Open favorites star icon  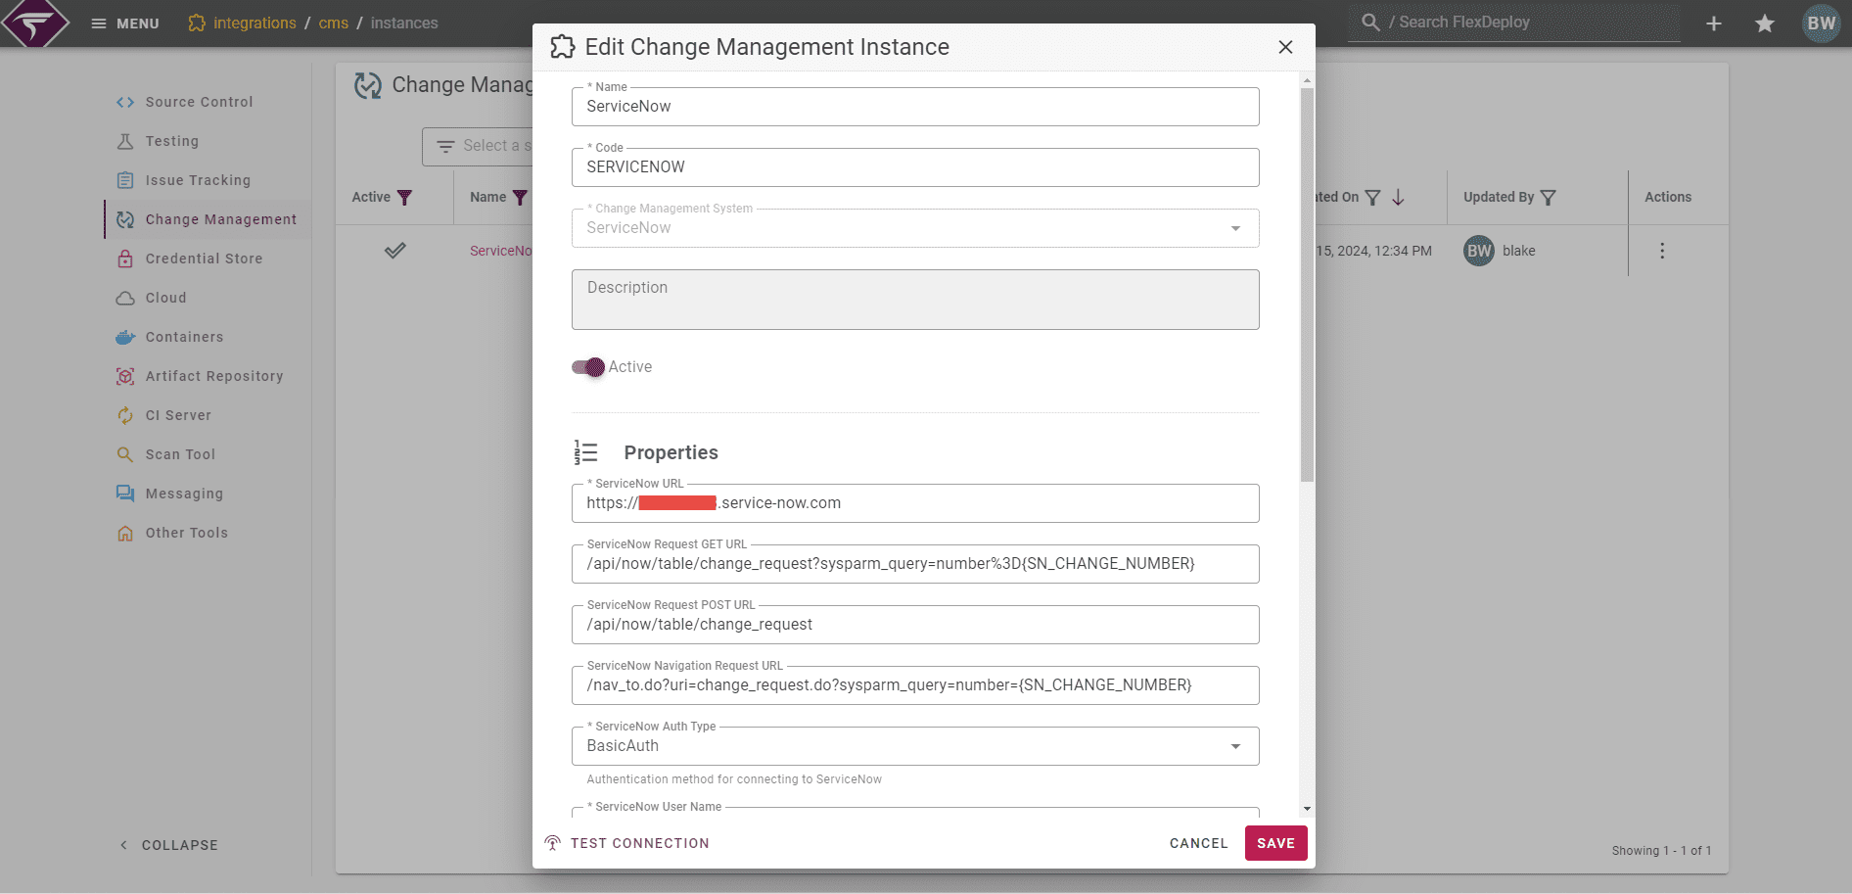click(x=1765, y=24)
